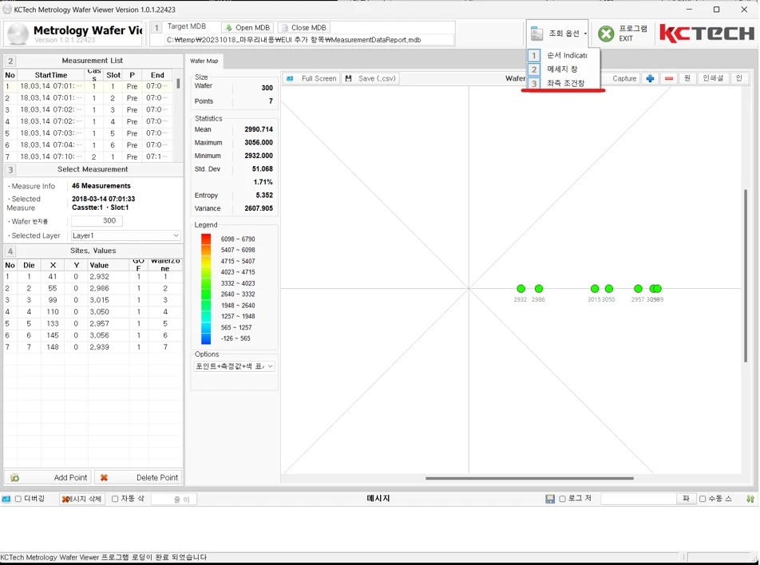Maximize the application window
The height and width of the screenshot is (565, 760).
click(x=716, y=10)
